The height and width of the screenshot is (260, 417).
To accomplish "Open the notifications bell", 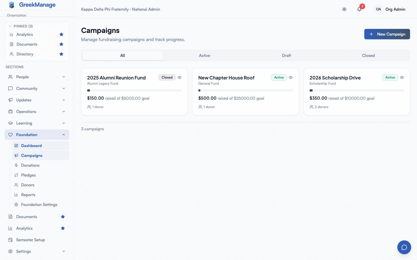I will pyautogui.click(x=359, y=9).
